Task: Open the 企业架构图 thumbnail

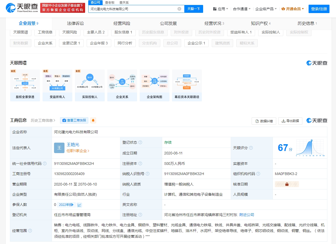Action: click(x=155, y=85)
